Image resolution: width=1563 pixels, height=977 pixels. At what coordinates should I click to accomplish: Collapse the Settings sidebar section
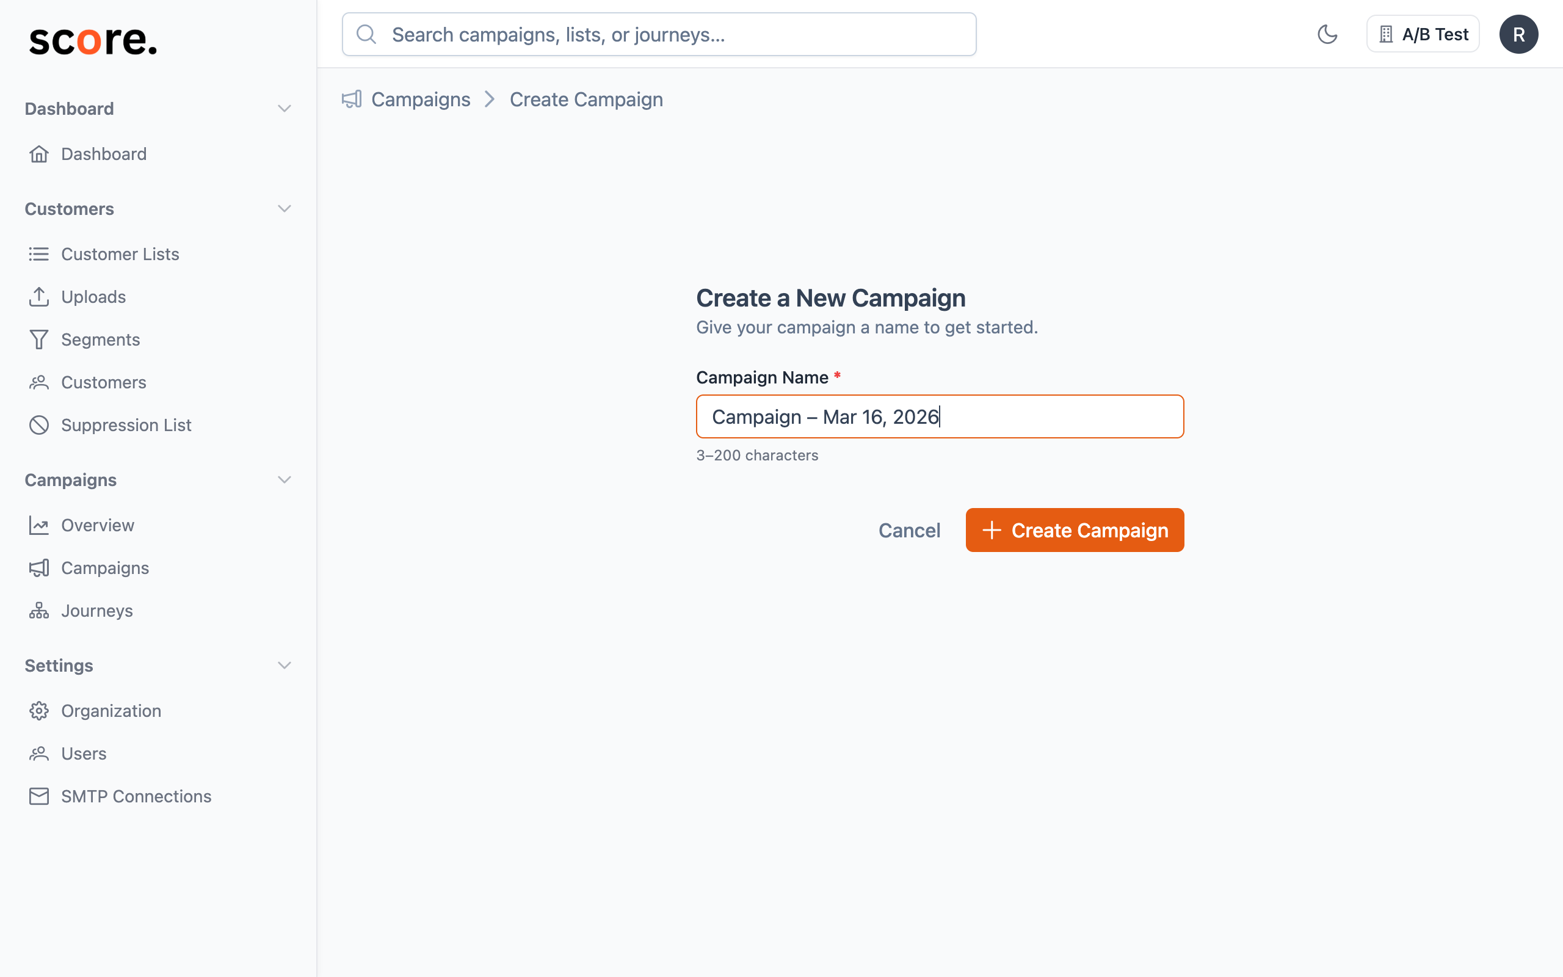285,665
